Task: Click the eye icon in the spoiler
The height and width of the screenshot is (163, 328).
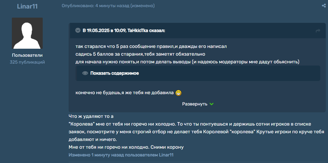Action: tap(85, 73)
